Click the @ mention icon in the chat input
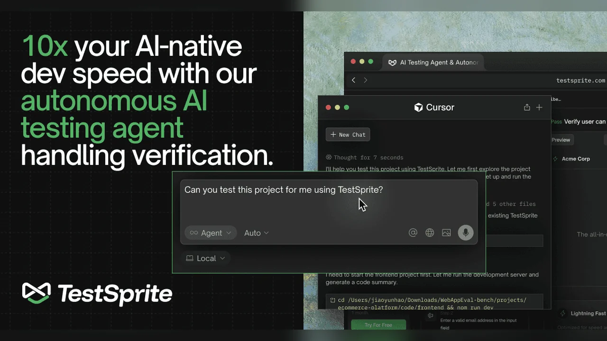This screenshot has height=341, width=607. 413,233
